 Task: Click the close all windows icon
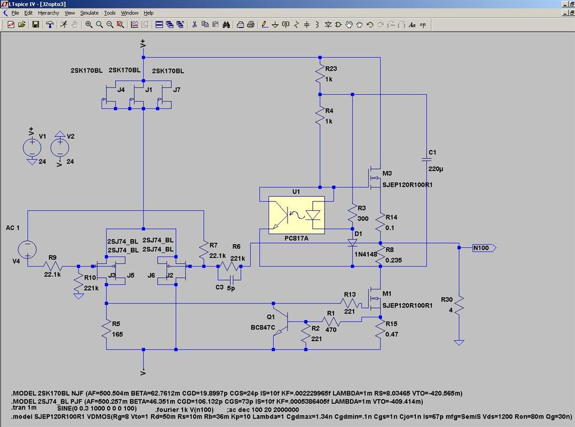click(x=180, y=25)
